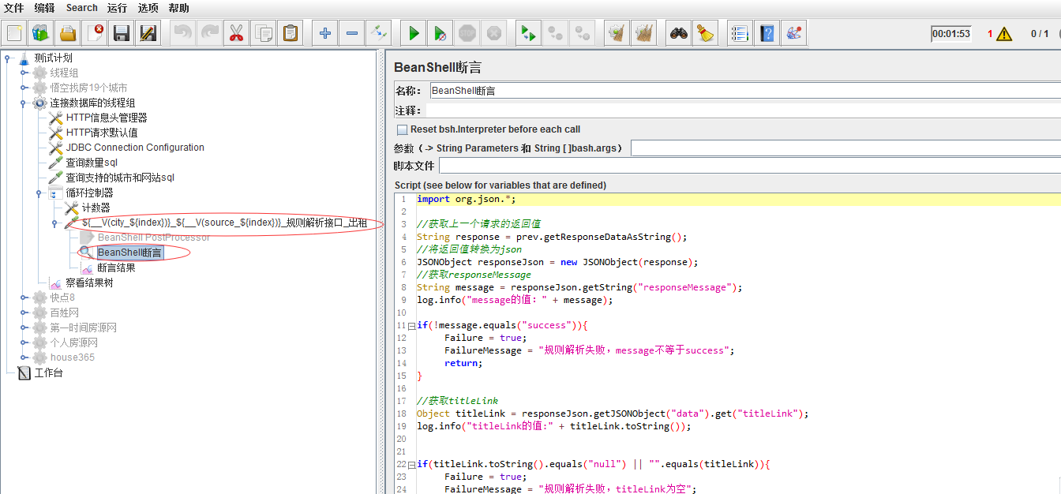
Task: Click Start no pauses toolbar icon
Action: coord(441,33)
